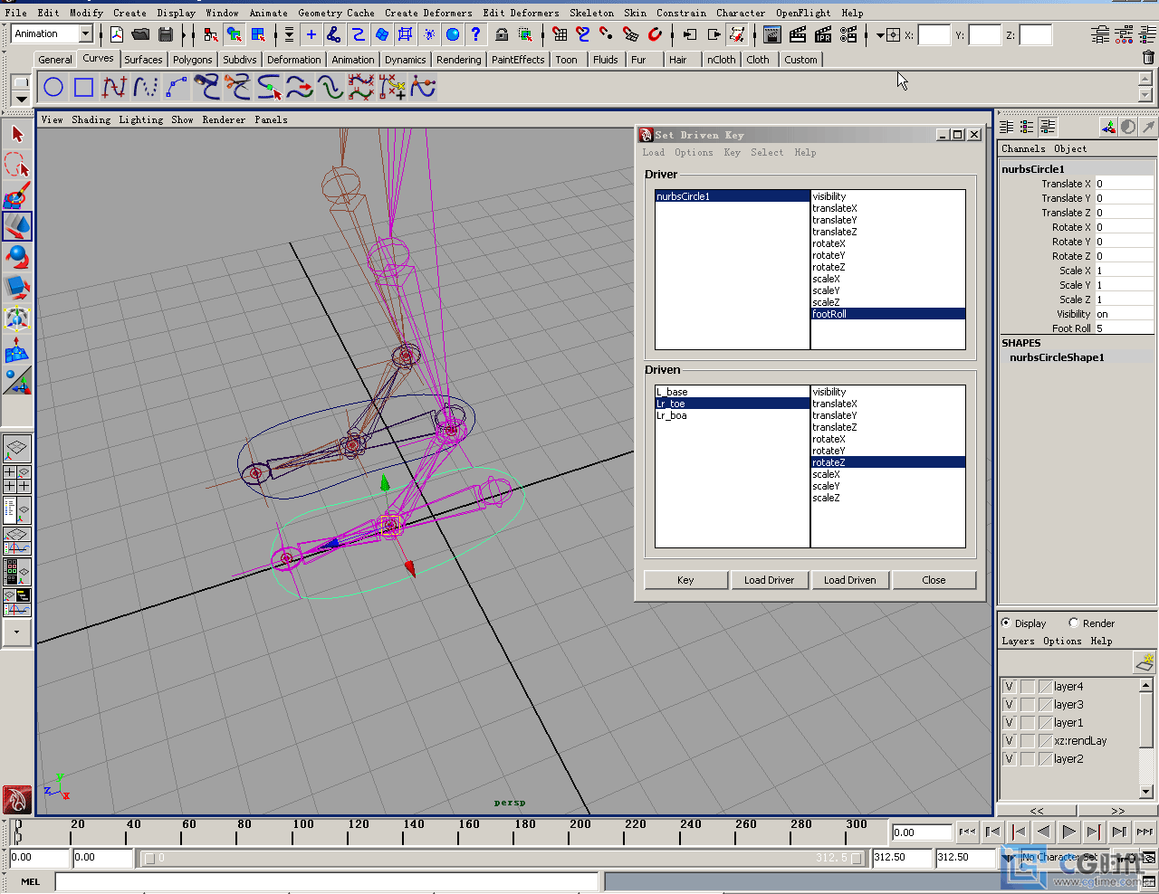The image size is (1159, 894).
Task: Select the NURBS circle shelf icon
Action: point(53,87)
